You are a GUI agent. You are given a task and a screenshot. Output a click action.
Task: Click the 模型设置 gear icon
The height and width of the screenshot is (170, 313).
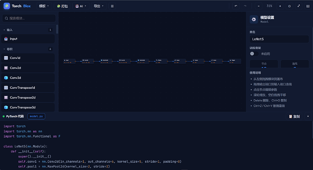click(253, 19)
